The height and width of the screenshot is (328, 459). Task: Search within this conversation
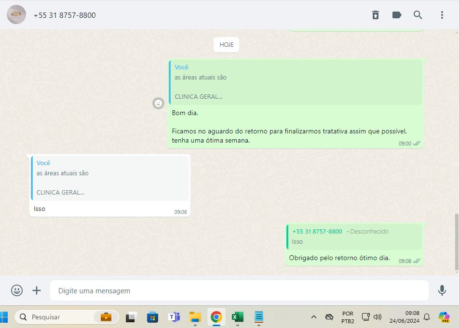tap(418, 15)
